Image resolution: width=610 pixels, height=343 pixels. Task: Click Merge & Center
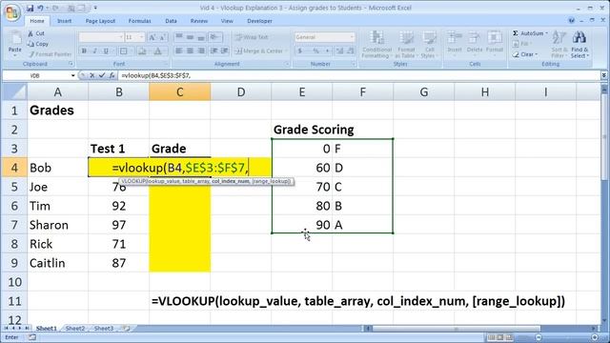[x=259, y=50]
